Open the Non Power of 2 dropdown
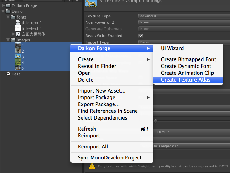 tap(184, 22)
